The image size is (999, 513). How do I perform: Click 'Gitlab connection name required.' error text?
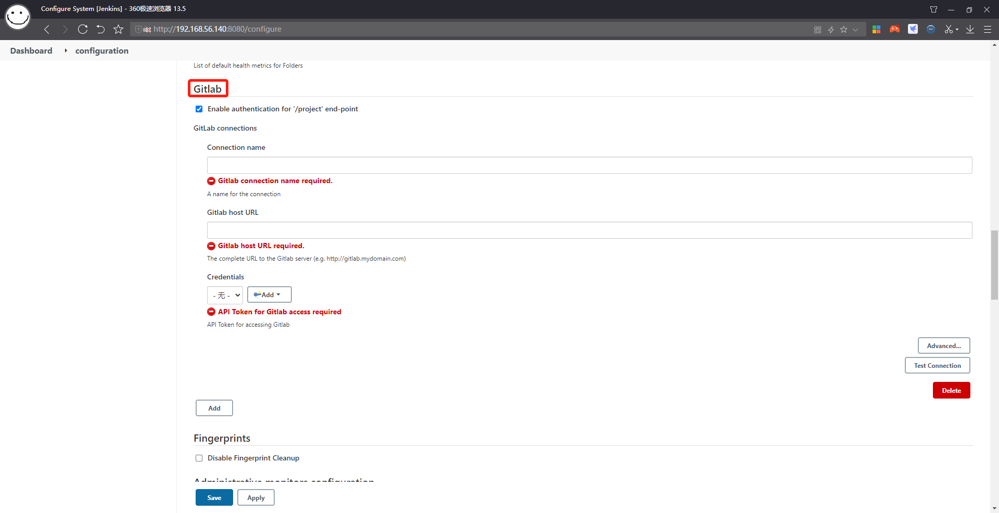click(275, 181)
